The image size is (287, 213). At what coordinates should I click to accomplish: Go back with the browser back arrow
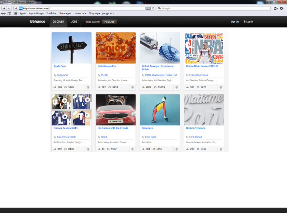4,8
